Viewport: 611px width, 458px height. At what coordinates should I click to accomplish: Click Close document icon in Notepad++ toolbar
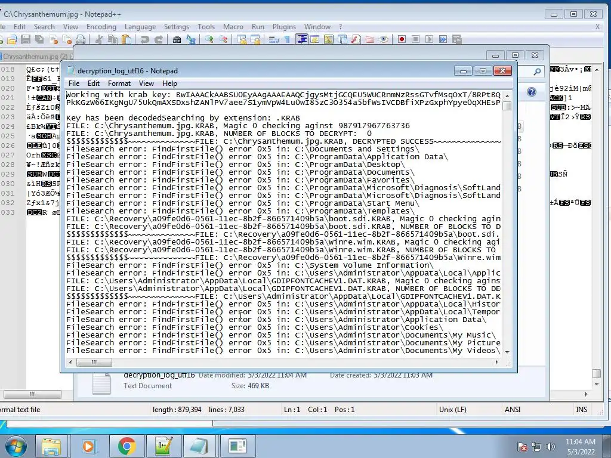[53, 39]
